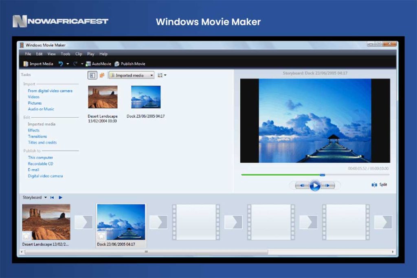Select Desert Landscape clip in storyboard

pos(46,222)
